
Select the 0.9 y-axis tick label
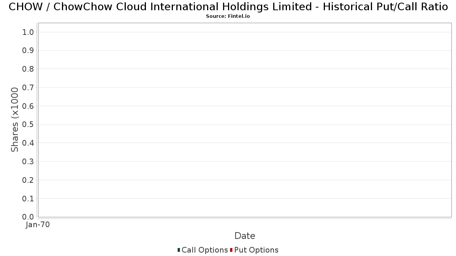(28, 51)
